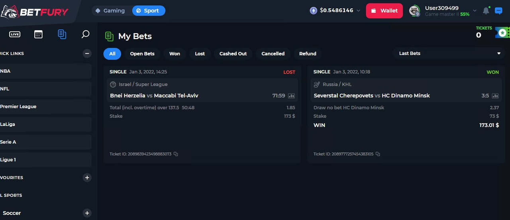
Task: Filter by Open Bets
Action: click(x=142, y=53)
